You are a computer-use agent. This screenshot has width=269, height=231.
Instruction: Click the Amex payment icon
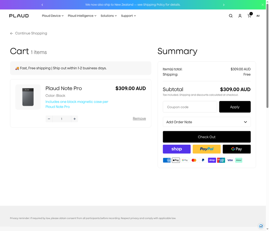pyautogui.click(x=167, y=160)
